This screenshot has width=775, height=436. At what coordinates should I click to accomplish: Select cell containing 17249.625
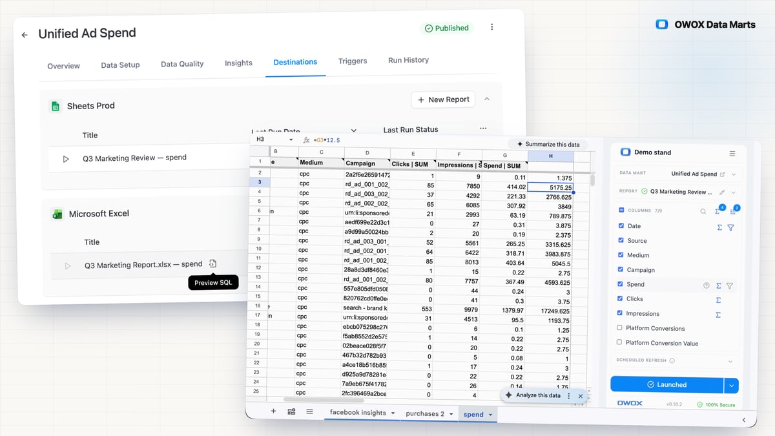click(550, 311)
